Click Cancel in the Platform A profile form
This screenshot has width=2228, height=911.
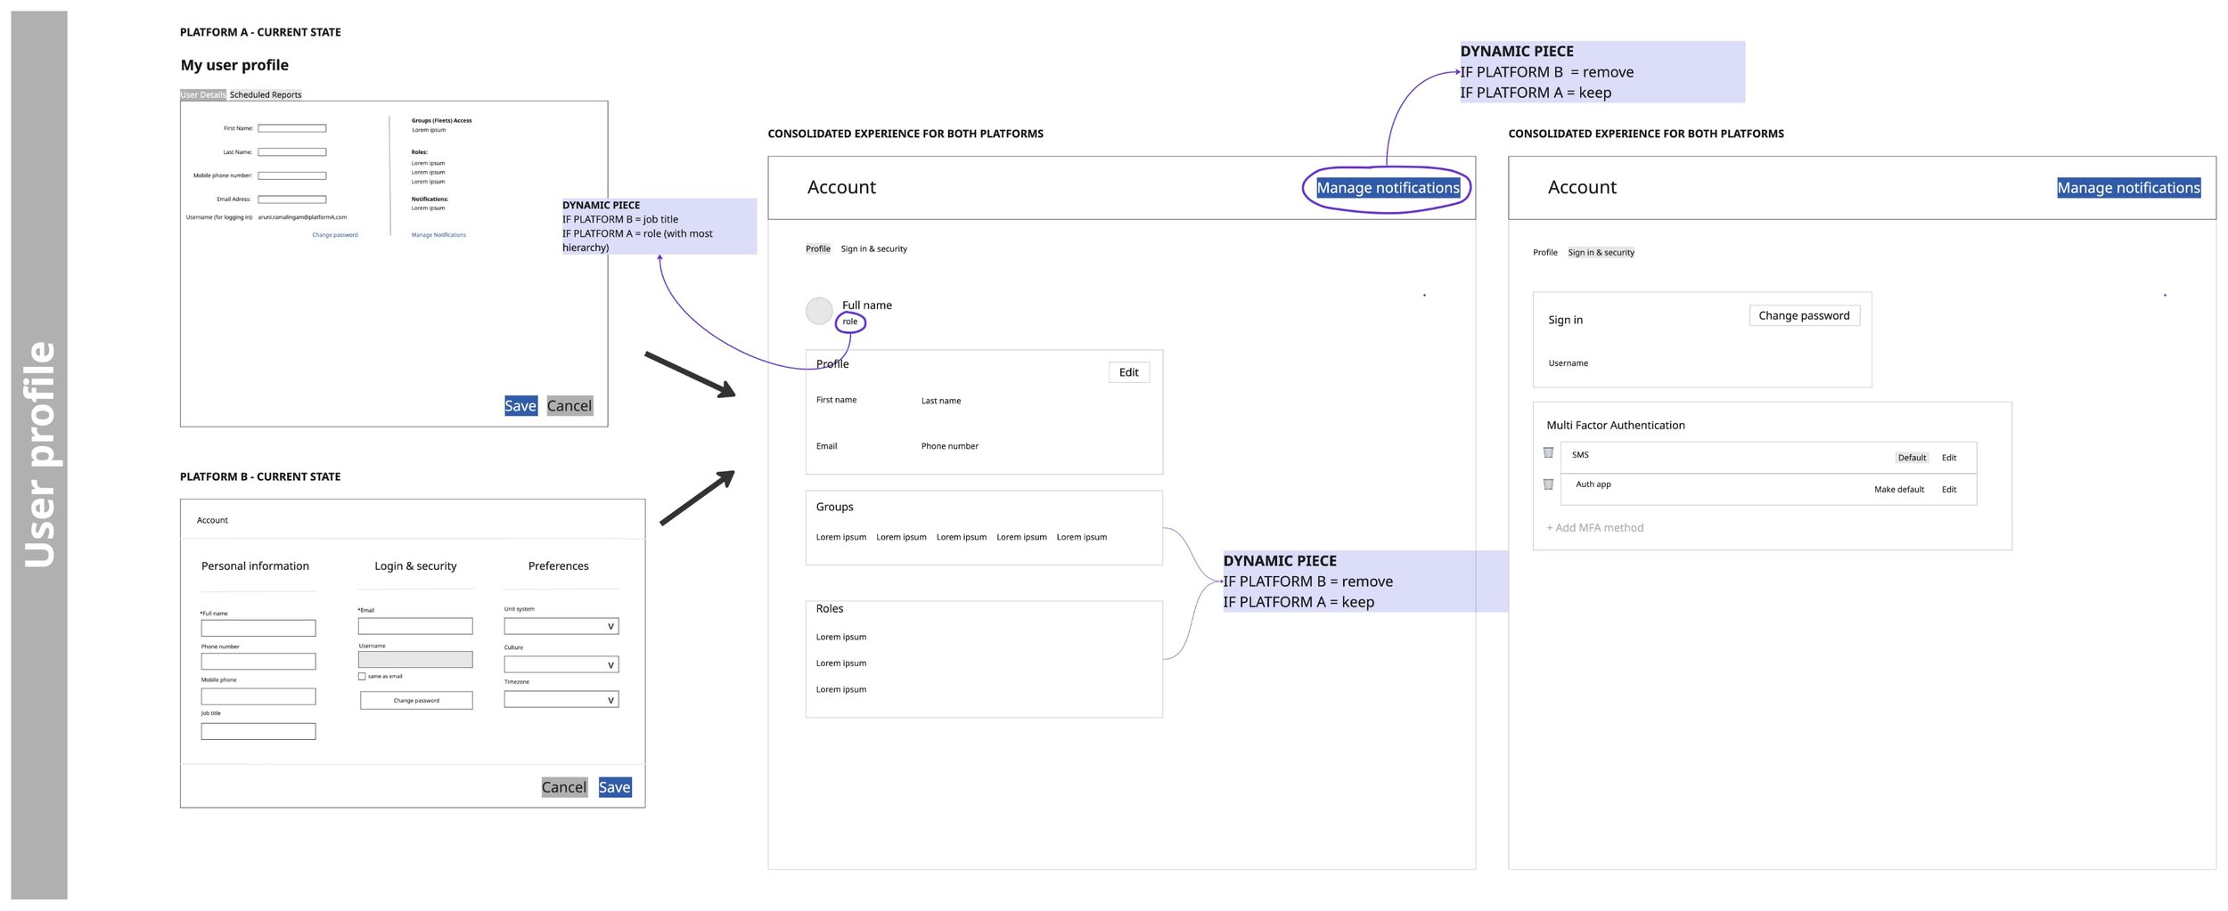click(569, 406)
